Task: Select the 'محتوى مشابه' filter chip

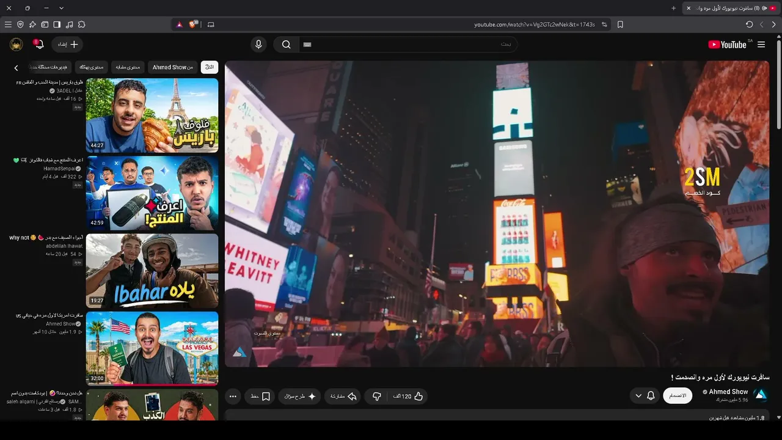Action: pos(128,67)
